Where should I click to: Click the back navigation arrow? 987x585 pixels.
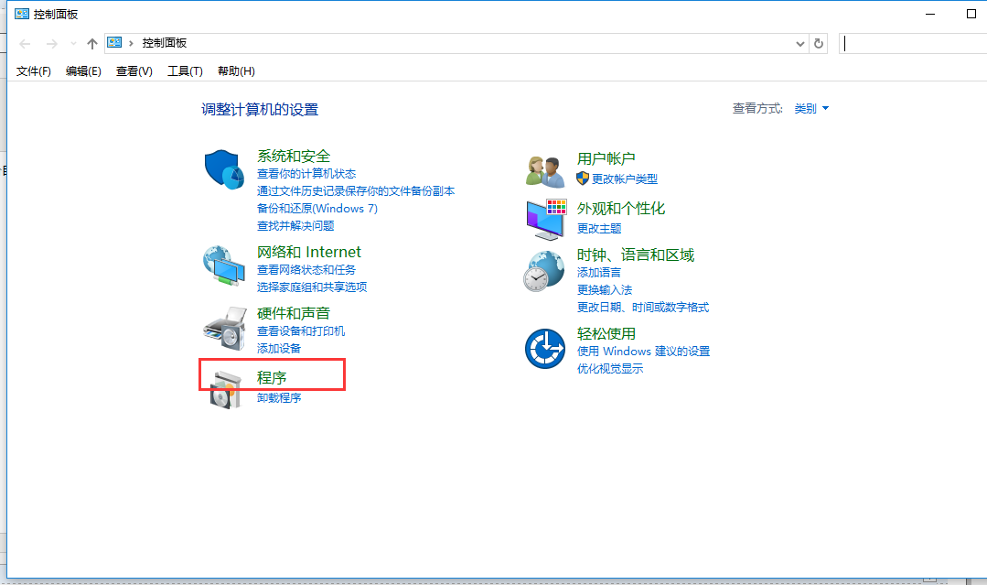click(x=25, y=43)
